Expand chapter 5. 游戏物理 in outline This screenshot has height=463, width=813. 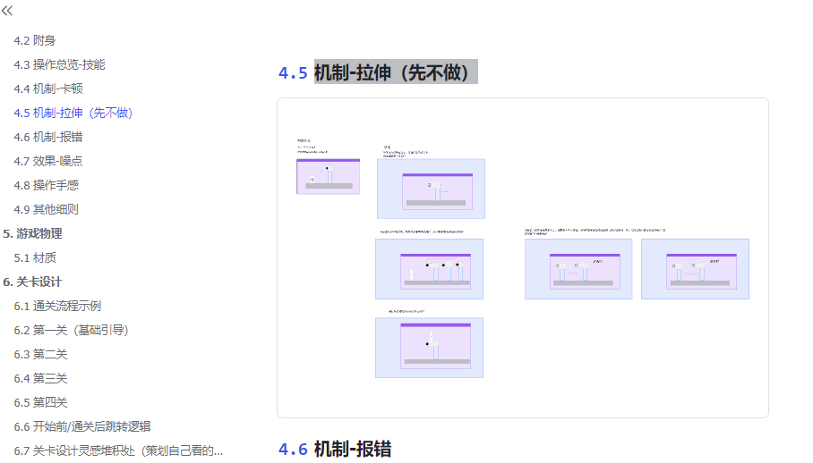pos(32,233)
